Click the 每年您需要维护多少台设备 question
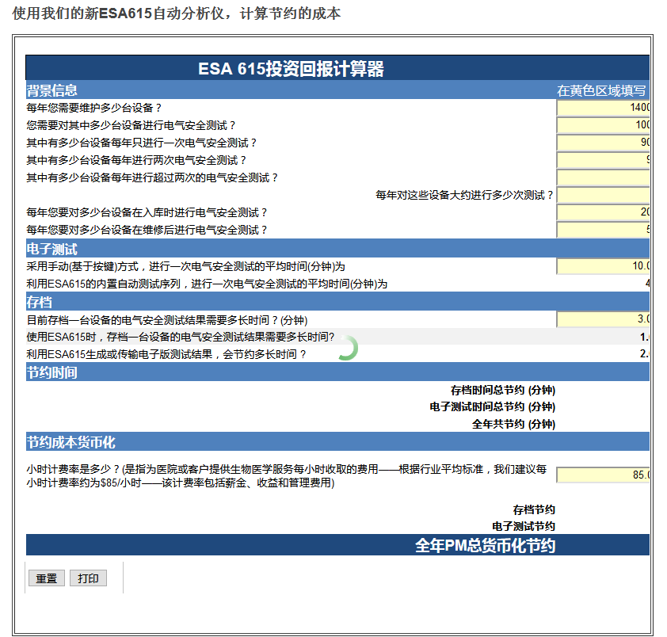This screenshot has height=637, width=667. click(x=94, y=108)
